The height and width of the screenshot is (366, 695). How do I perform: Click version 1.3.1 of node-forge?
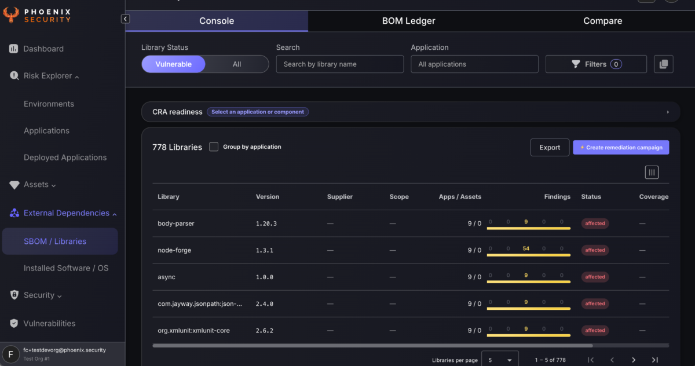tap(265, 250)
